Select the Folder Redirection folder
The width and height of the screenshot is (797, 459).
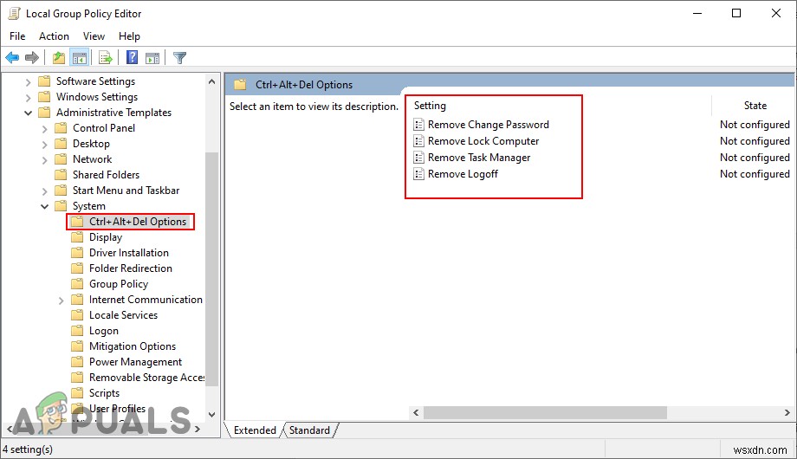coord(131,268)
